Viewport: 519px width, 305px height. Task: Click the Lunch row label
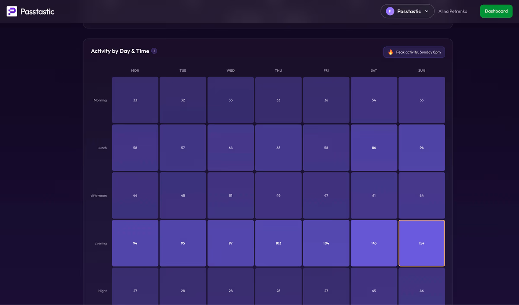click(102, 148)
